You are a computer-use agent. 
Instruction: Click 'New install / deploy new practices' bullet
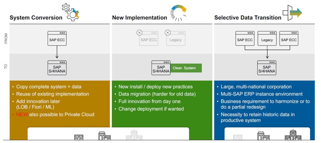pyautogui.click(x=155, y=87)
